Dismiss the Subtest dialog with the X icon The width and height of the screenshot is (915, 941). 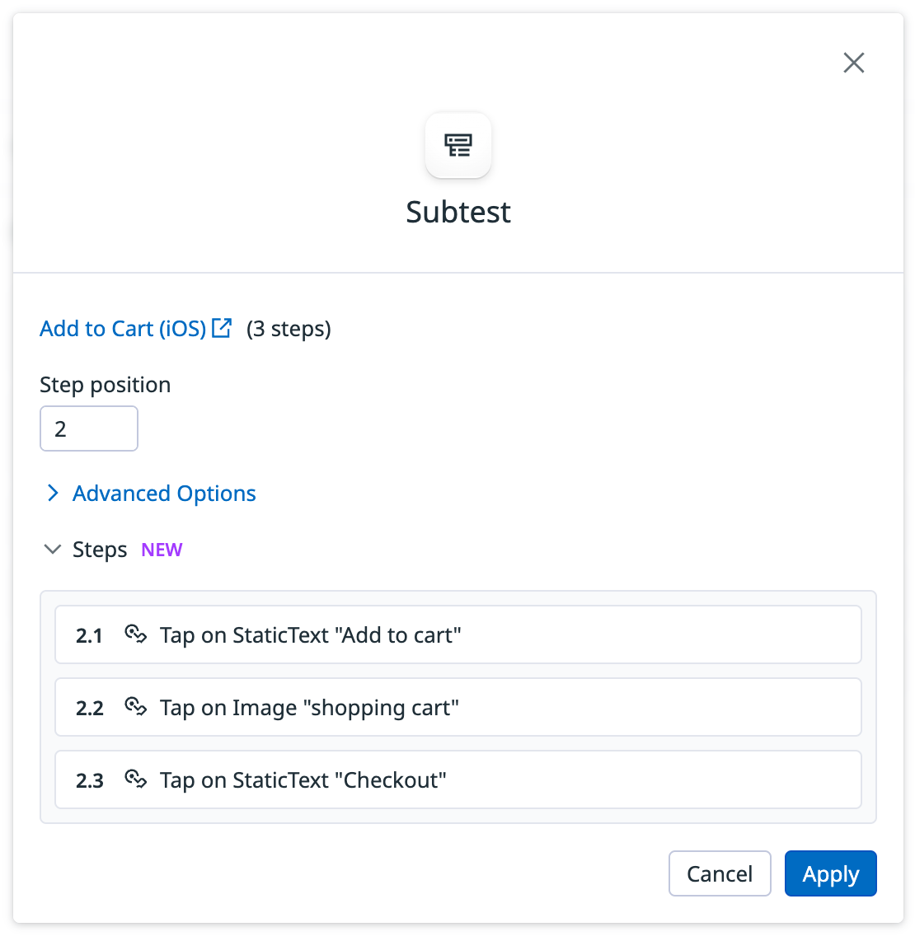click(x=853, y=63)
